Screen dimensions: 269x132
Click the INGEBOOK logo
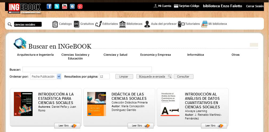click(x=25, y=8)
